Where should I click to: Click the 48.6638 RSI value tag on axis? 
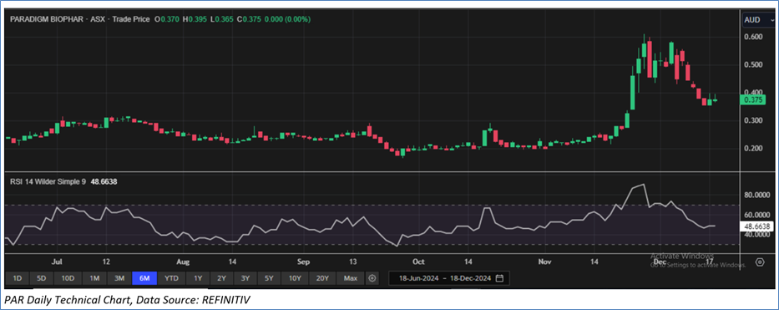click(x=756, y=226)
